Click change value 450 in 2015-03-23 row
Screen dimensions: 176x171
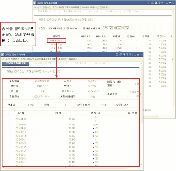(x=96, y=155)
